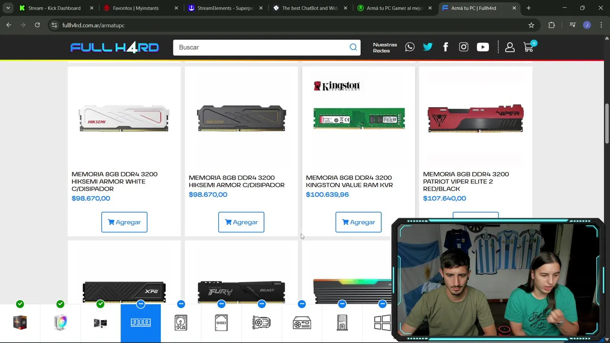Select the highlighted RAM memory step
This screenshot has height=343, width=610.
pos(141,323)
